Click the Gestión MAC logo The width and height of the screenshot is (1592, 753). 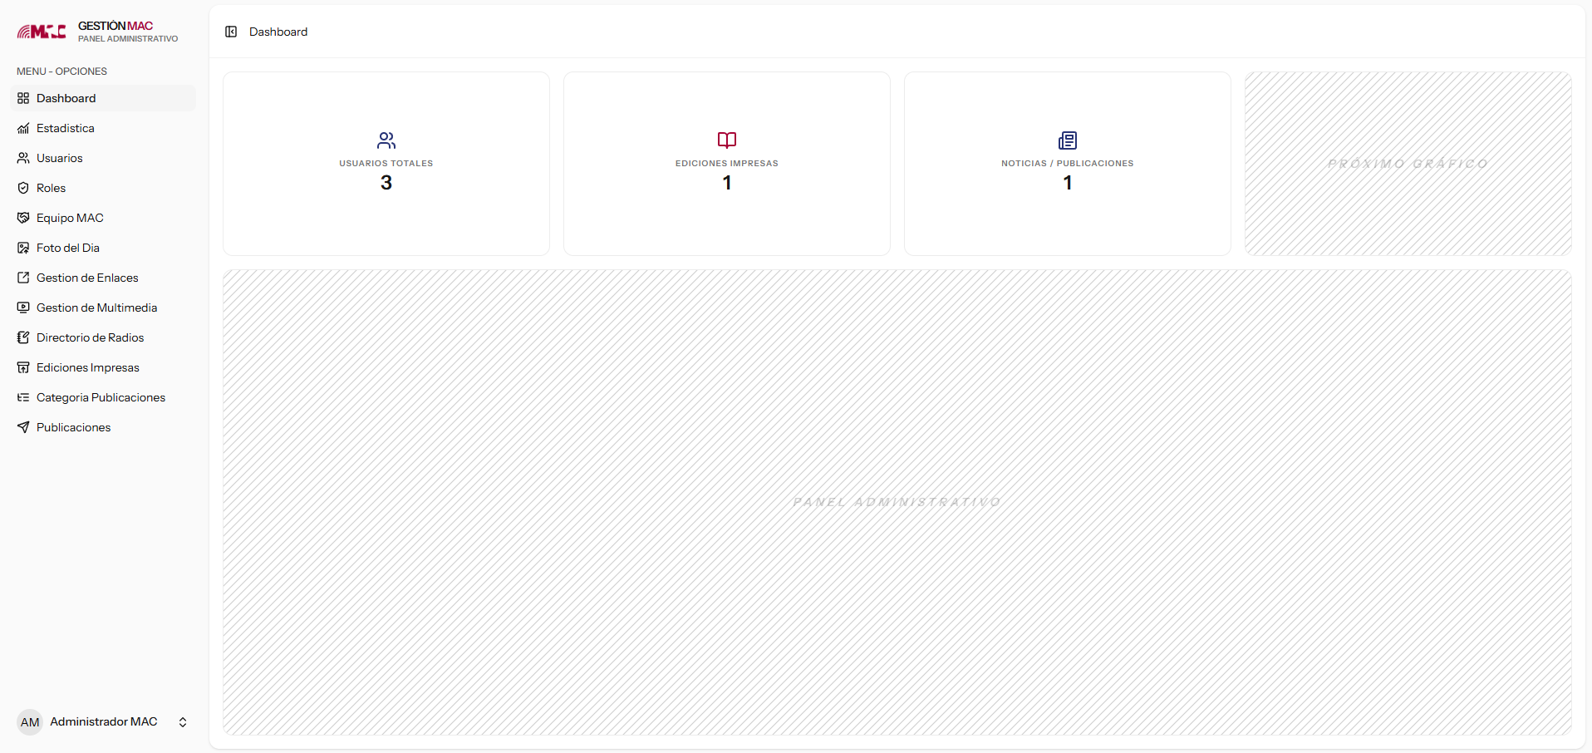42,32
